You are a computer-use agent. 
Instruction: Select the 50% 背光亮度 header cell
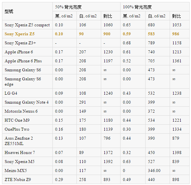point(86,7)
